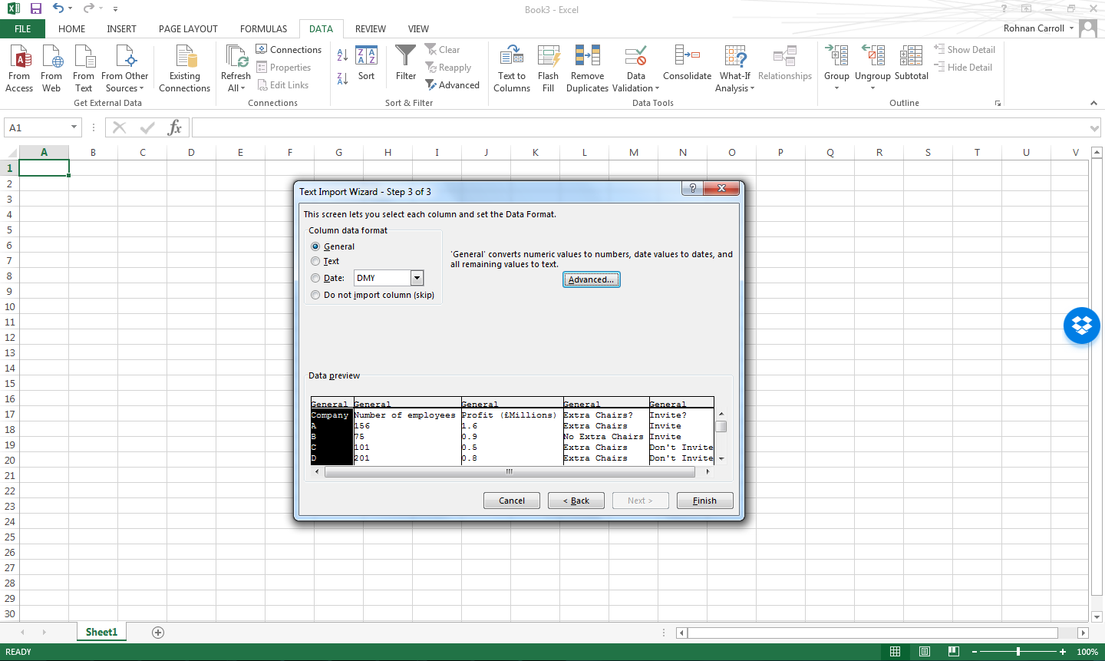Image resolution: width=1105 pixels, height=661 pixels.
Task: Click the Data Validation icon
Action: pos(636,56)
